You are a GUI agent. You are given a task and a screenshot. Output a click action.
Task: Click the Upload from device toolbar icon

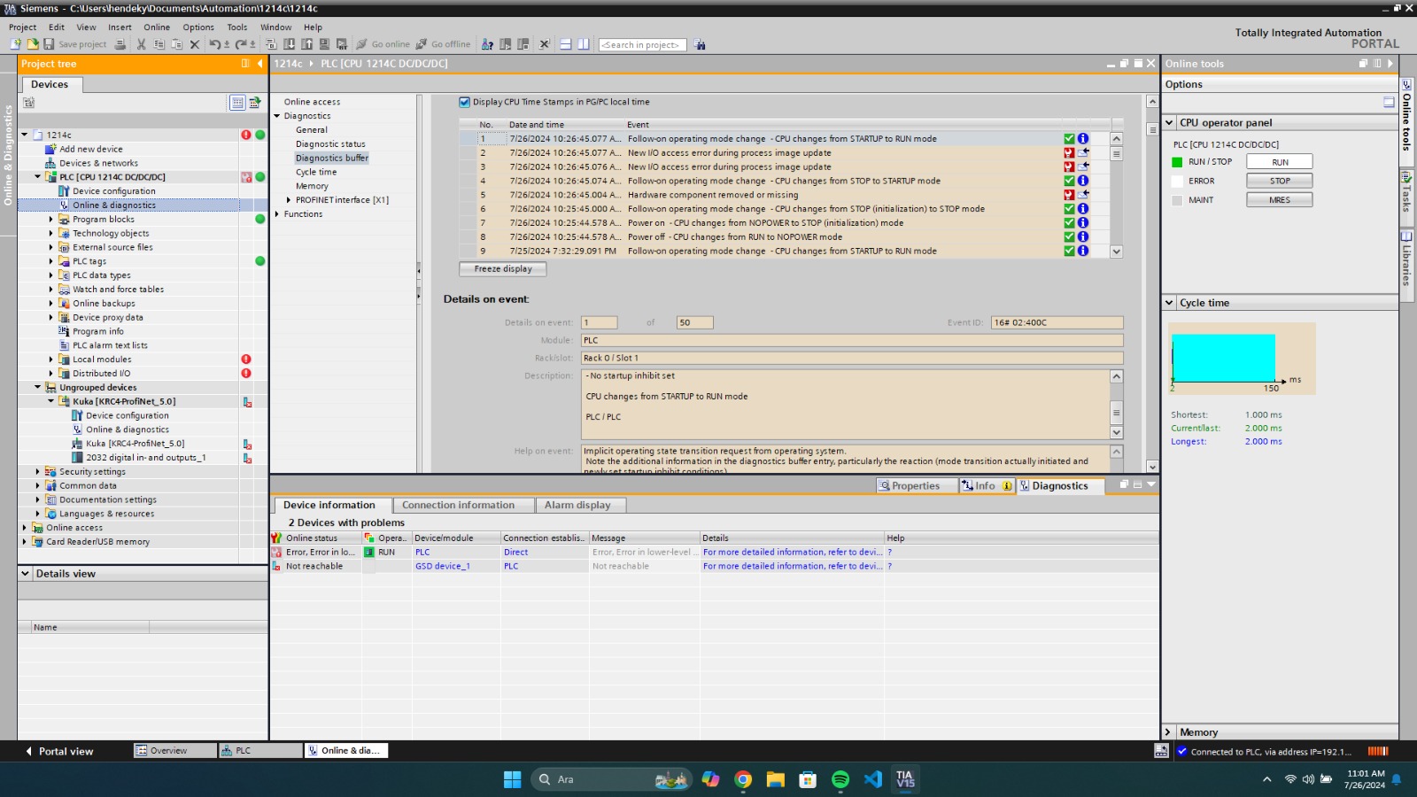pyautogui.click(x=306, y=44)
